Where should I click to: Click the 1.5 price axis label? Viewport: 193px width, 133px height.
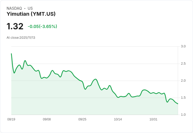point(183,98)
